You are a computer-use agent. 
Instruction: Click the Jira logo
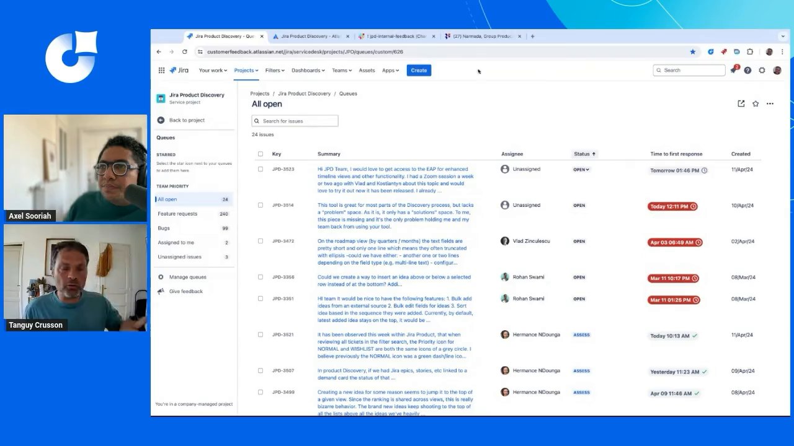tap(179, 70)
